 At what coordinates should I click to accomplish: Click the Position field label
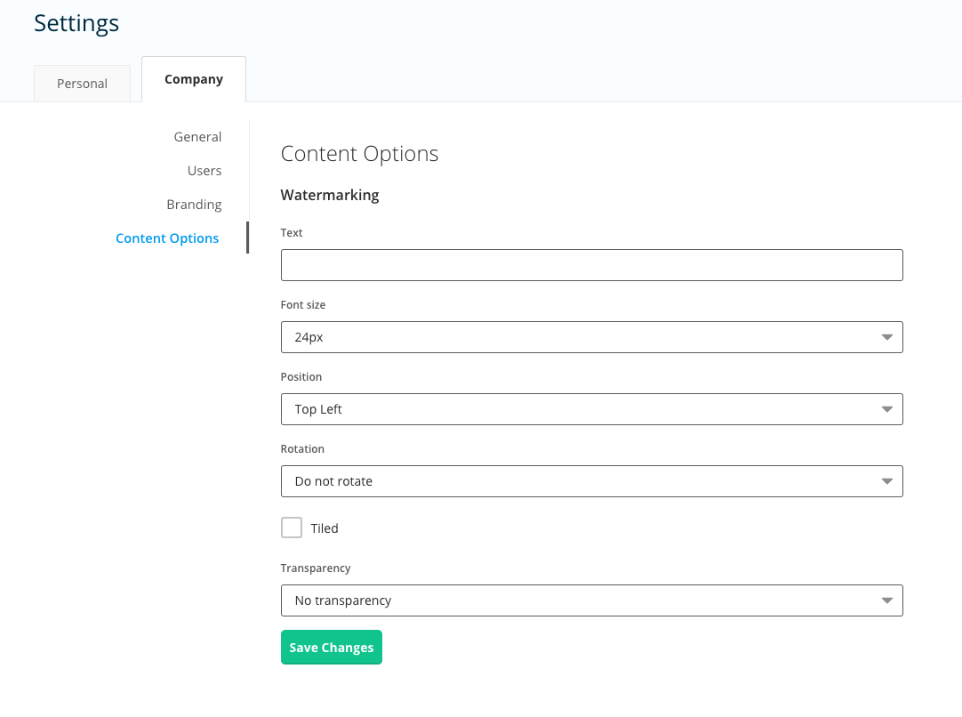click(301, 377)
